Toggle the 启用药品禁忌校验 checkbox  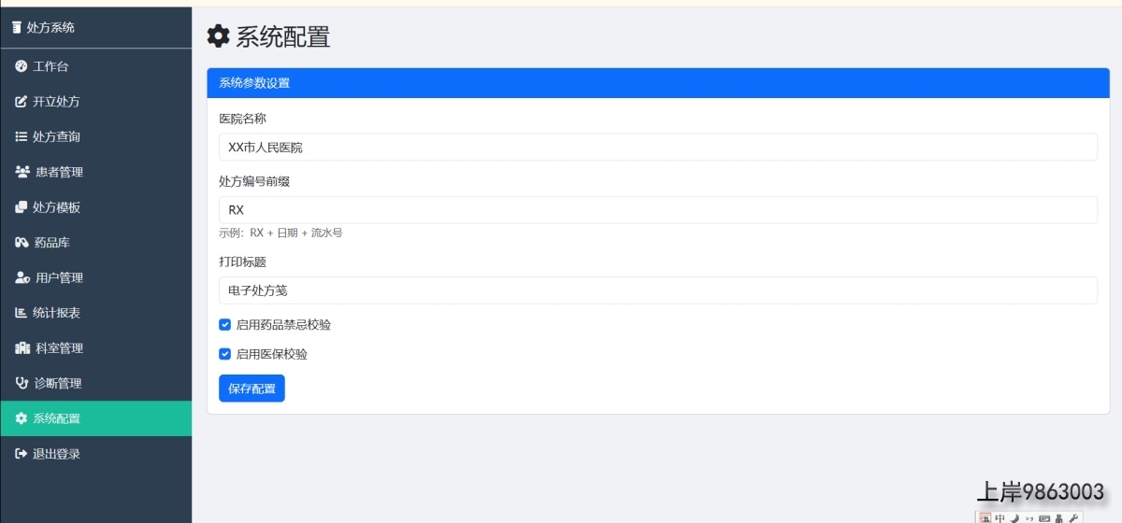coord(225,325)
